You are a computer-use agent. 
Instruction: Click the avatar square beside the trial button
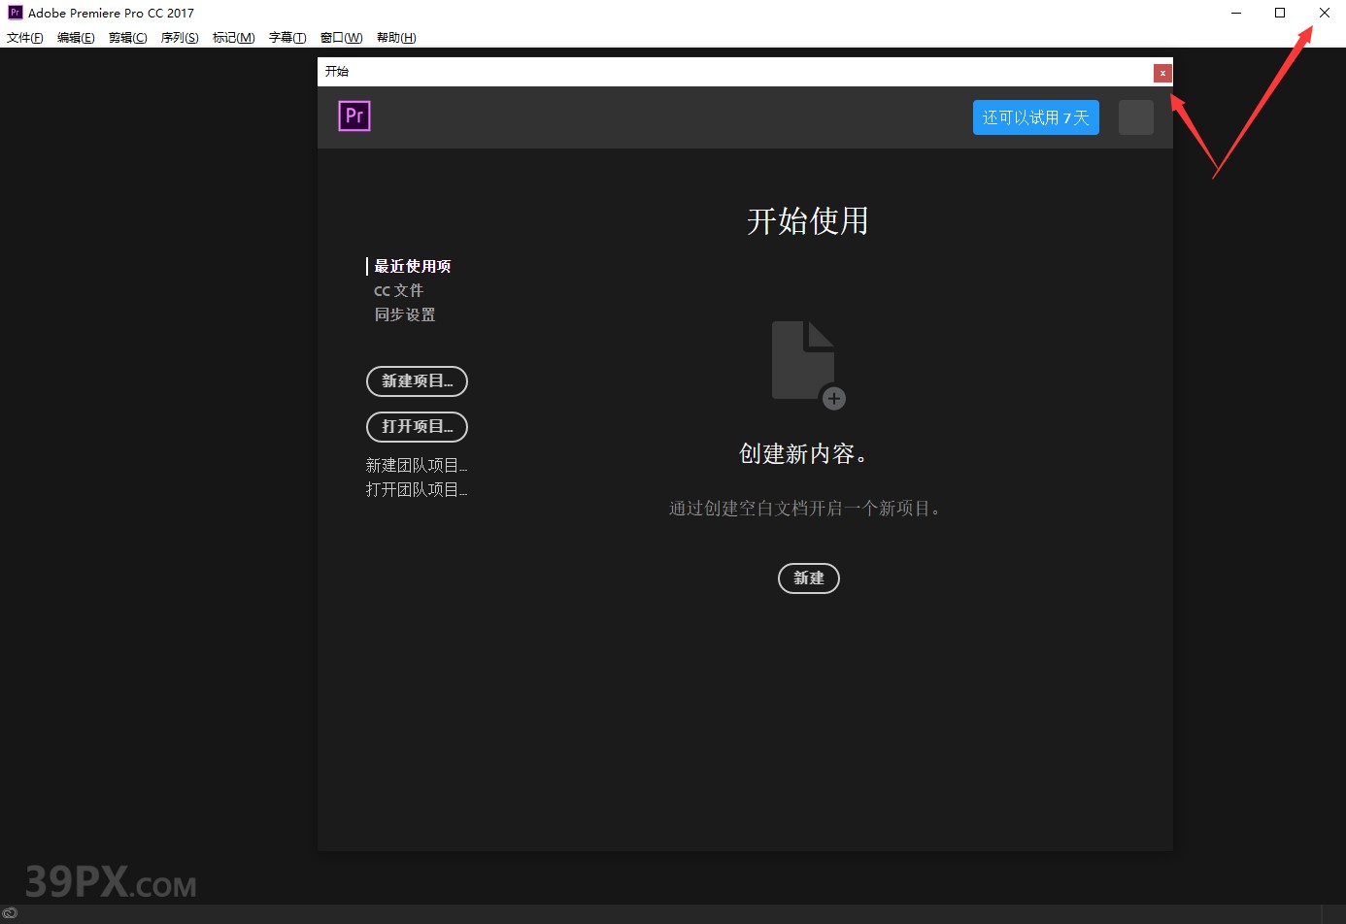[x=1135, y=116]
